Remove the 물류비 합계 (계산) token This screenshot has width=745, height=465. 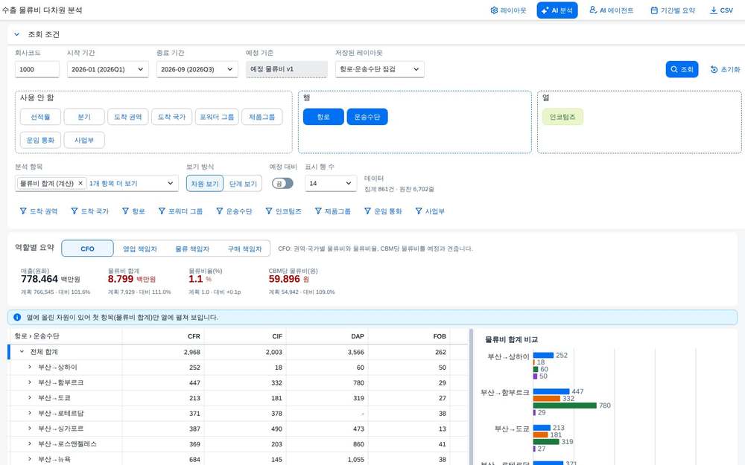pos(80,183)
